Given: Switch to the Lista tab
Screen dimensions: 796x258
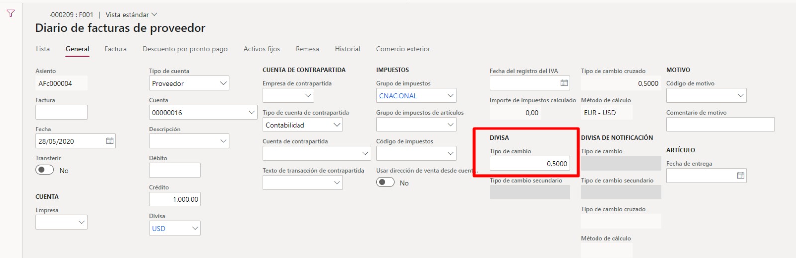Looking at the screenshot, I should coord(43,49).
